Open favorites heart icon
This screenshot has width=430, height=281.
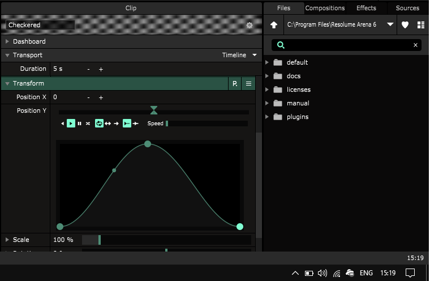(x=405, y=25)
